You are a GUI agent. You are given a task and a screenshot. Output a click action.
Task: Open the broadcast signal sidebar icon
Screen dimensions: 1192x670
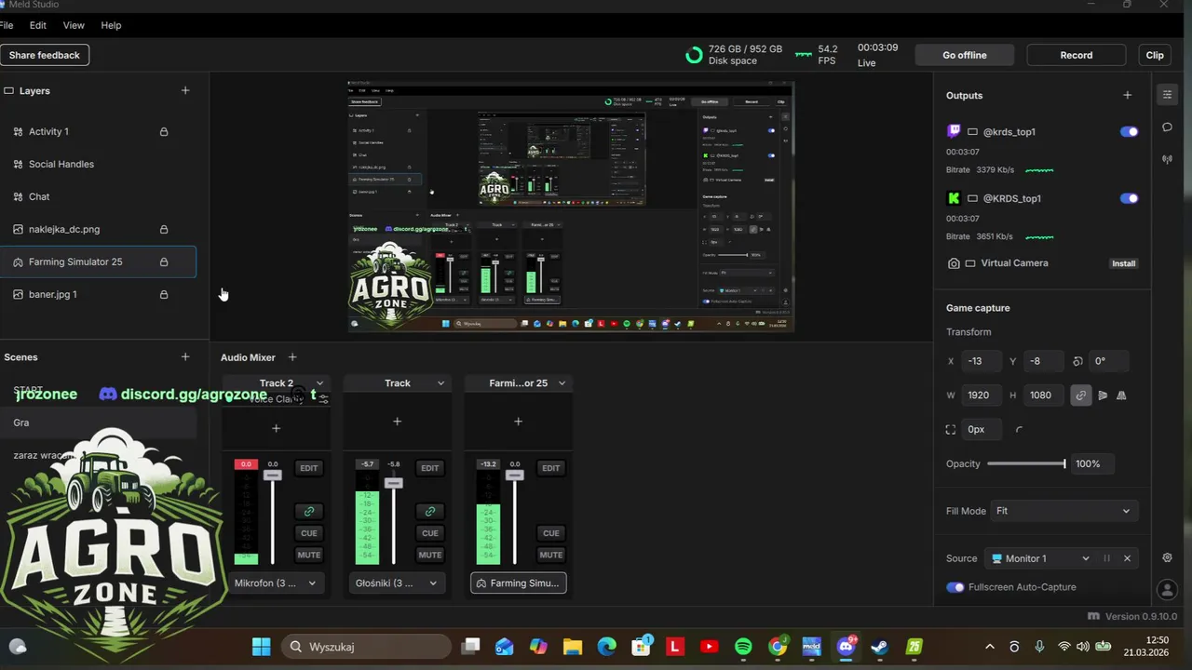pyautogui.click(x=1167, y=159)
